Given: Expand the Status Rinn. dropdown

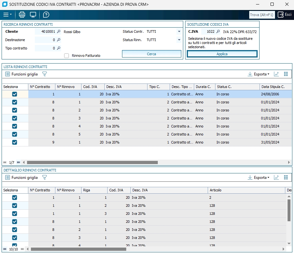Looking at the screenshot, I should [x=179, y=40].
